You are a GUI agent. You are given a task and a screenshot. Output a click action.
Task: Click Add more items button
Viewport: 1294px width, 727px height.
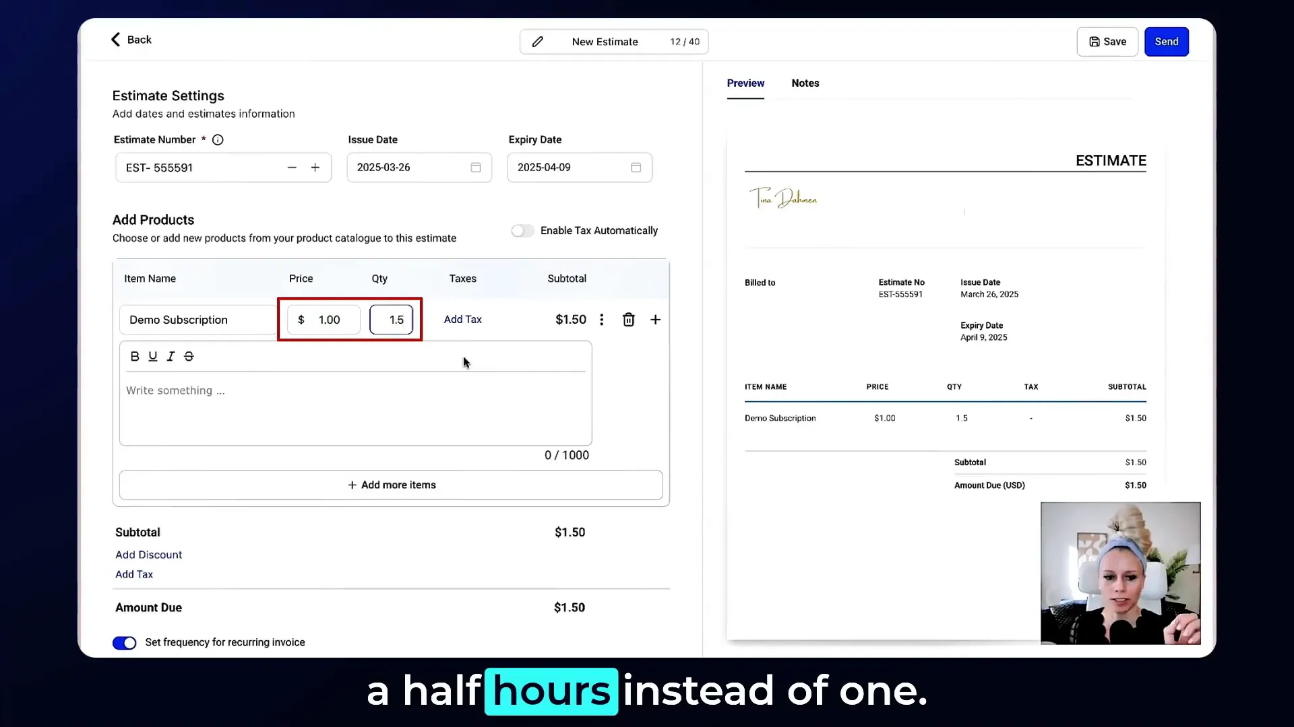click(x=391, y=485)
